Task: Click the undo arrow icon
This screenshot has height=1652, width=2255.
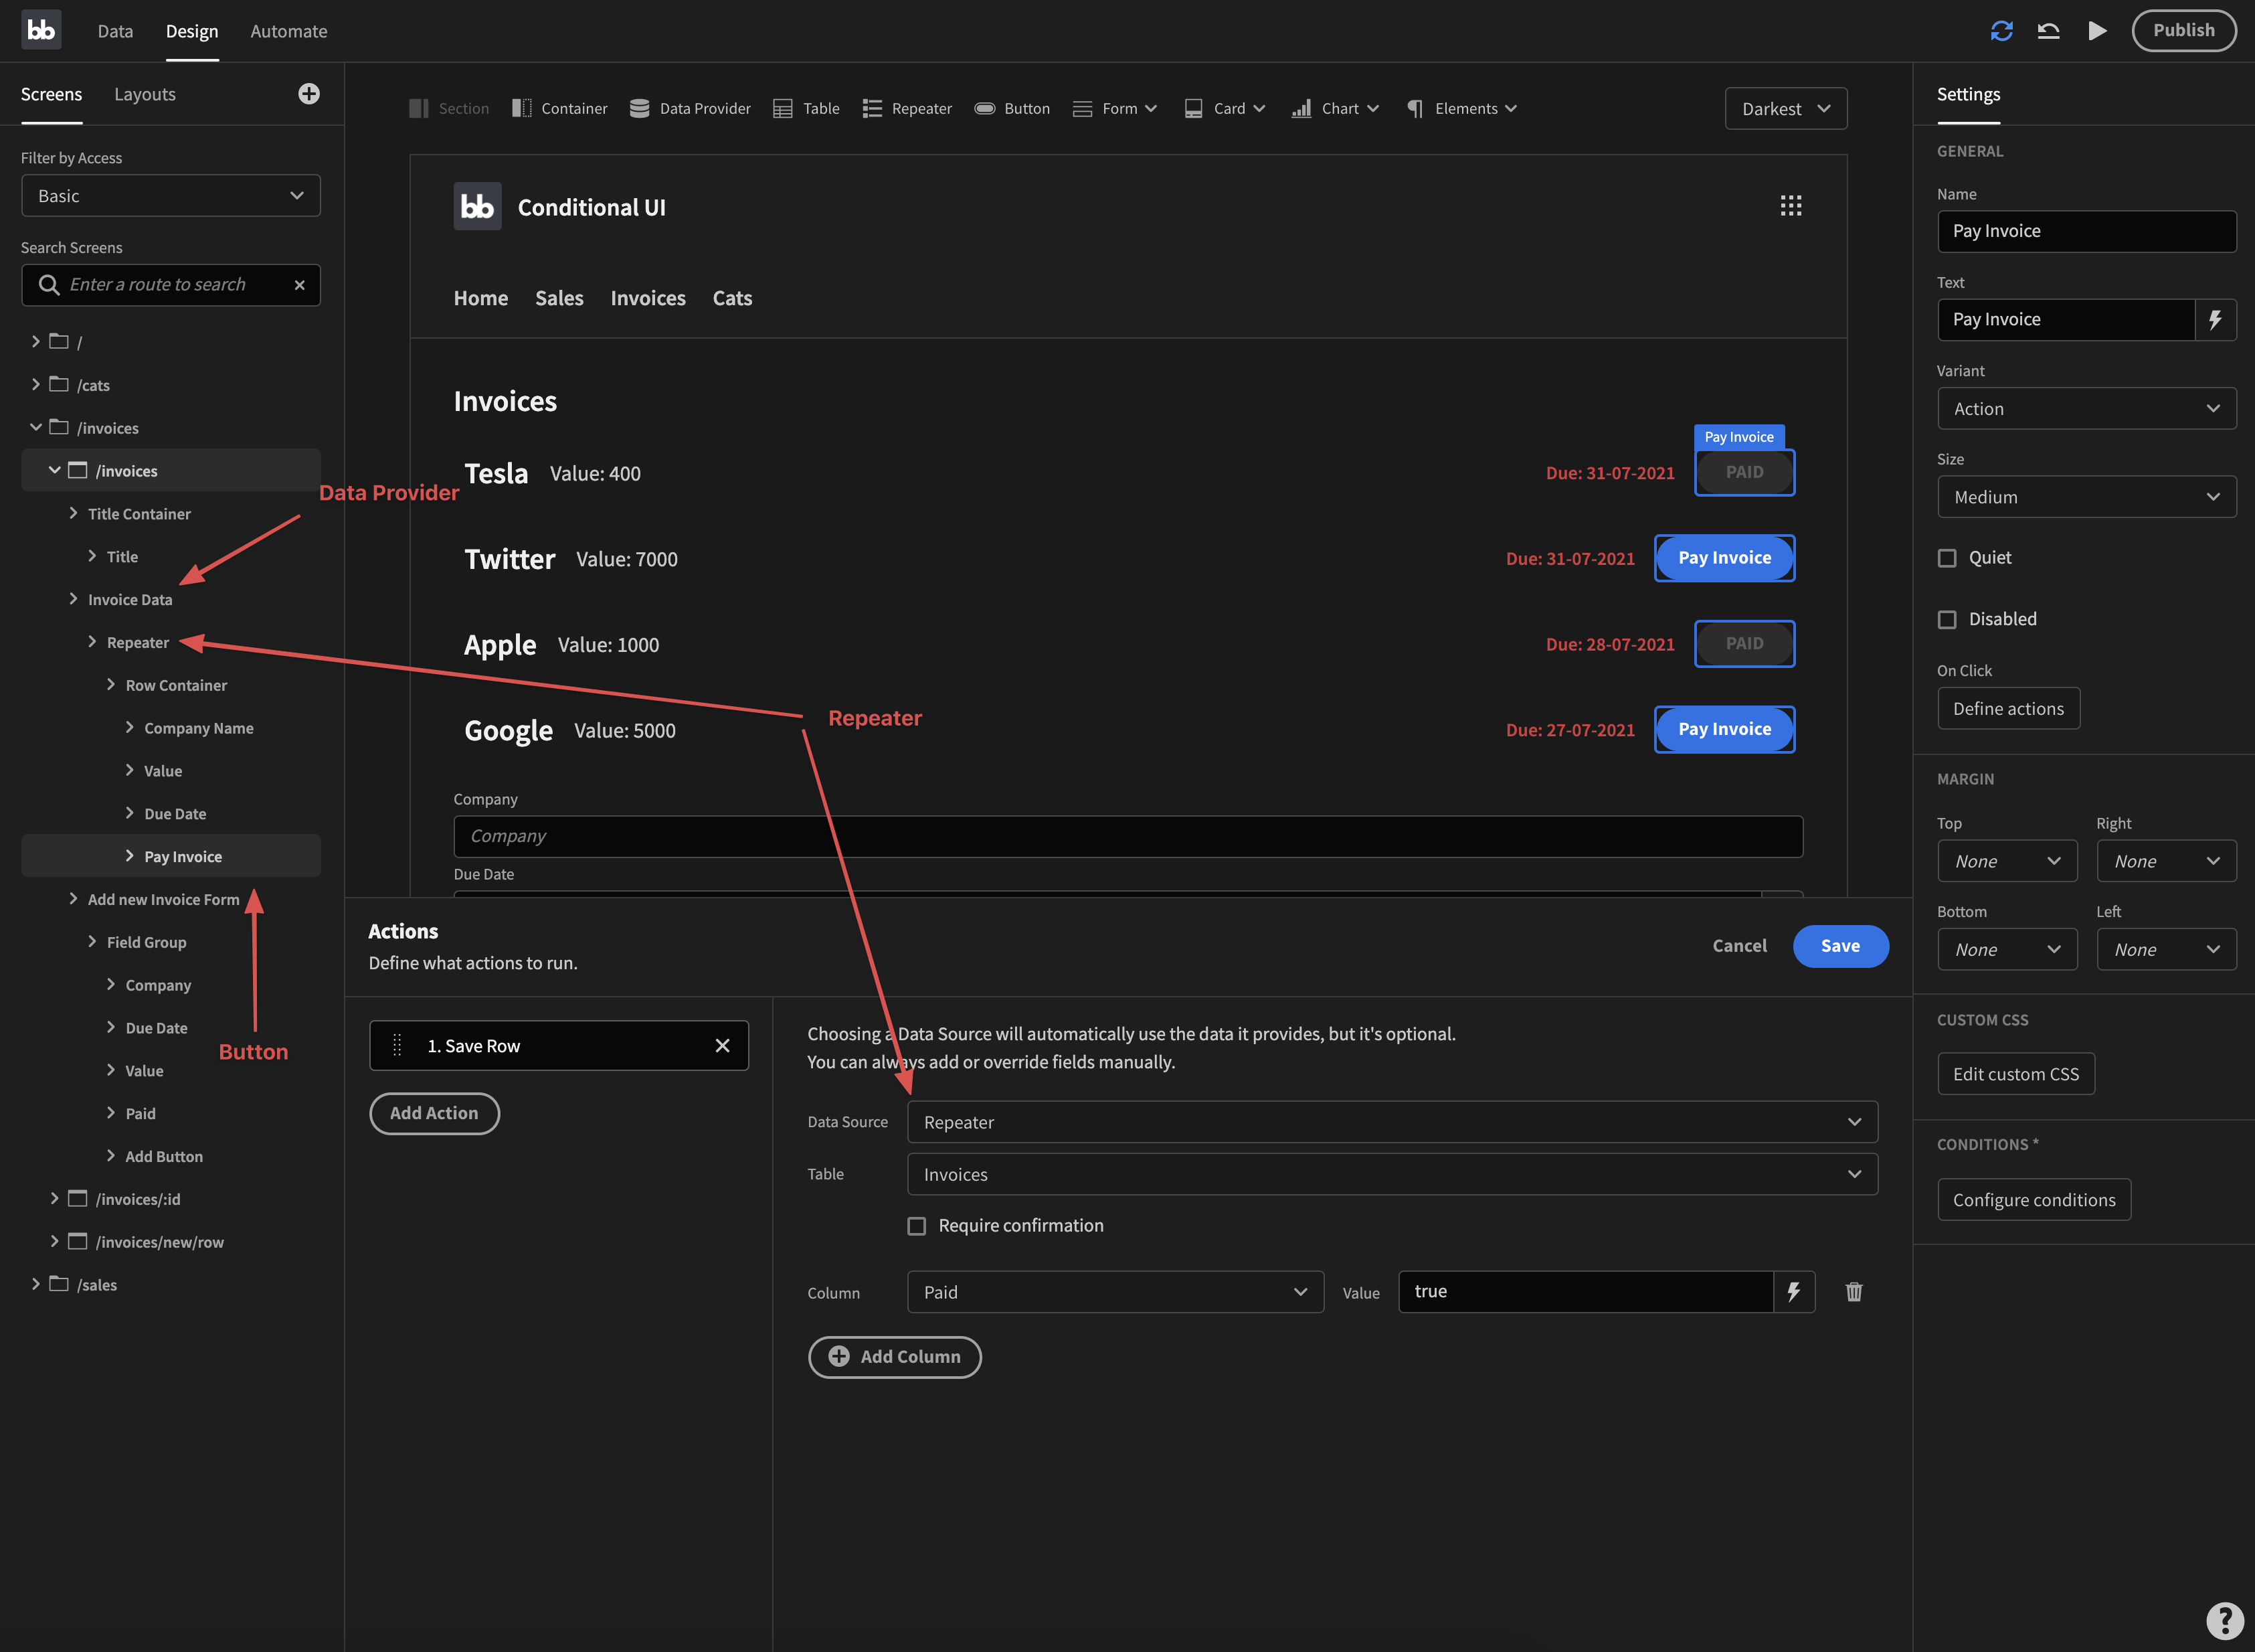Action: point(2048,31)
